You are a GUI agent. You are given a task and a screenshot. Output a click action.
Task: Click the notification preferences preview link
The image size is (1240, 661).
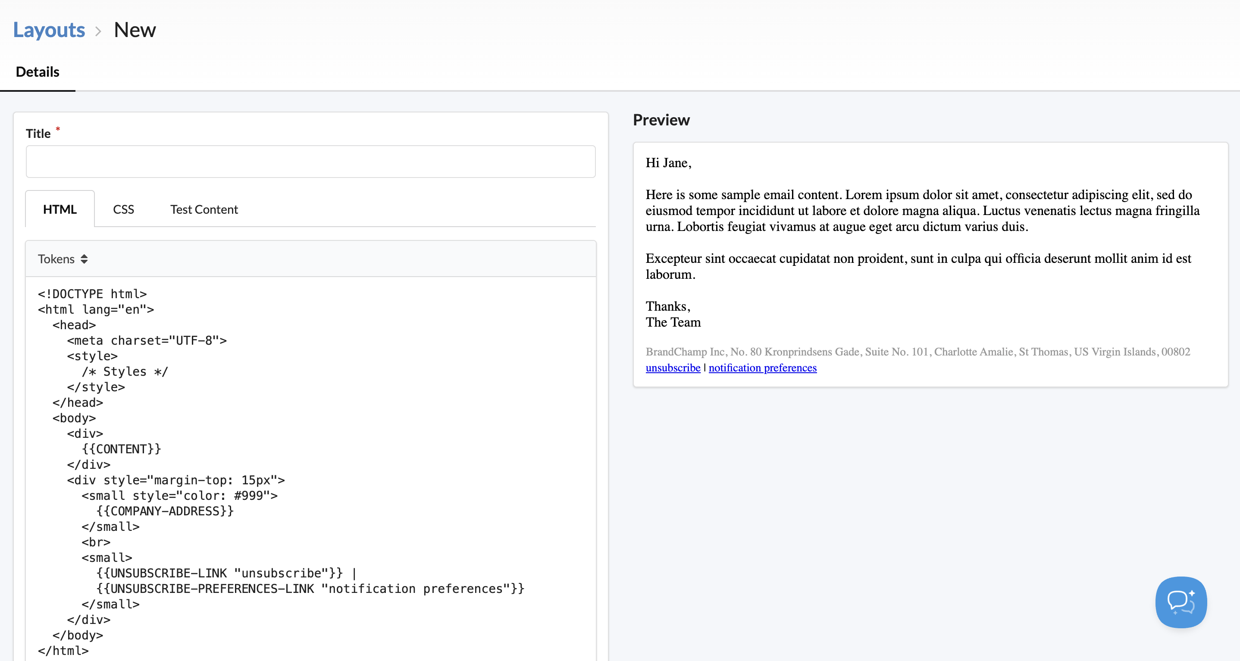click(x=762, y=368)
